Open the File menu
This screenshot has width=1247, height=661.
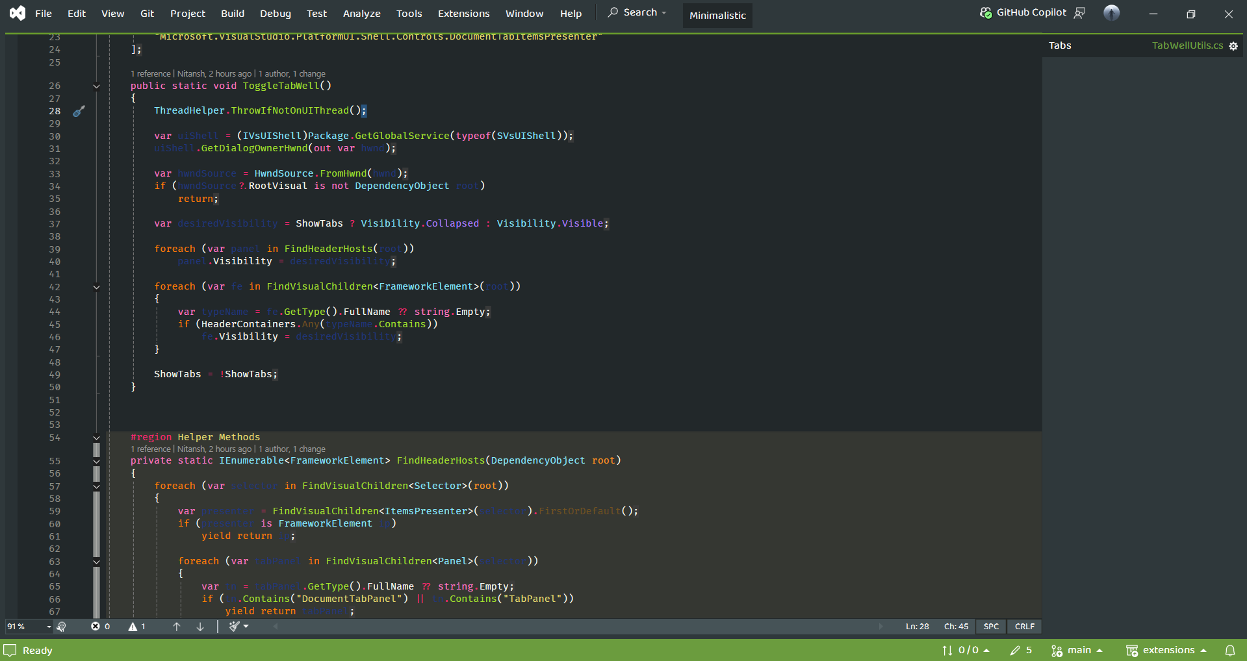[x=44, y=13]
